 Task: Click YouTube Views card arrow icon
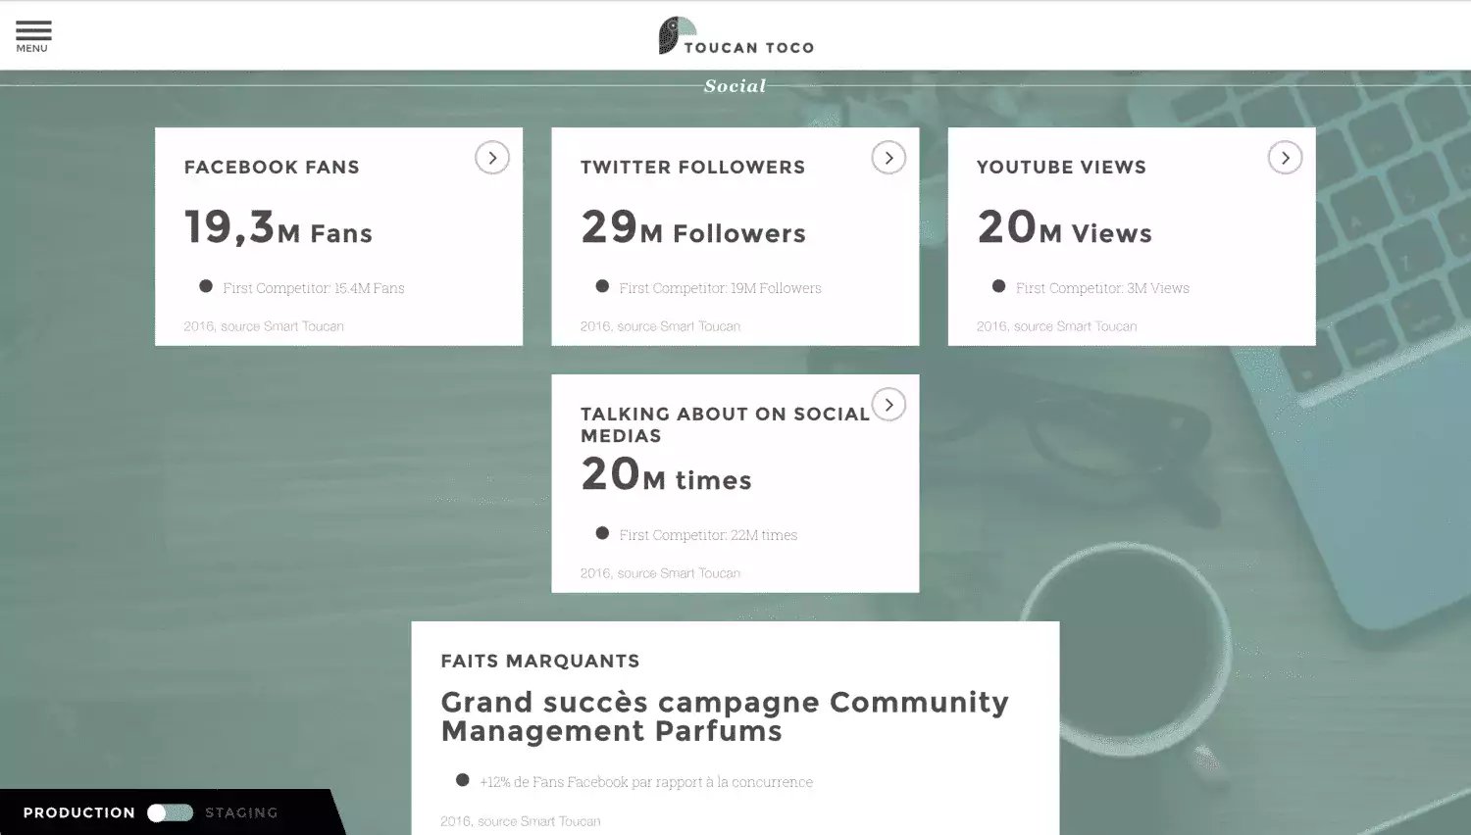point(1285,158)
